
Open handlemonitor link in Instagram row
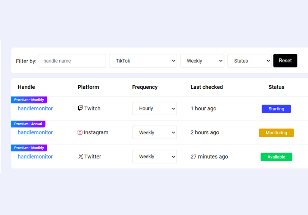pyautogui.click(x=35, y=132)
